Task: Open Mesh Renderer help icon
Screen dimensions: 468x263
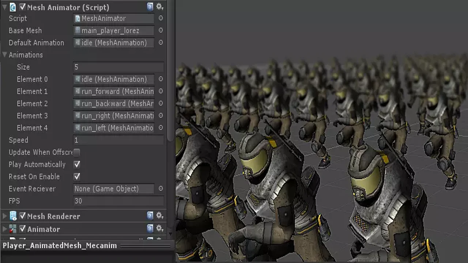Action: pyautogui.click(x=150, y=216)
